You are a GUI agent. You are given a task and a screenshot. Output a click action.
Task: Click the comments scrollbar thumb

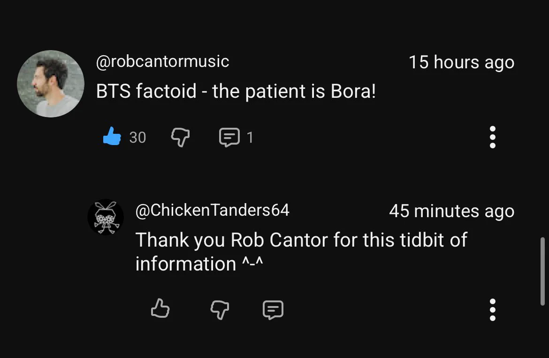click(x=543, y=271)
